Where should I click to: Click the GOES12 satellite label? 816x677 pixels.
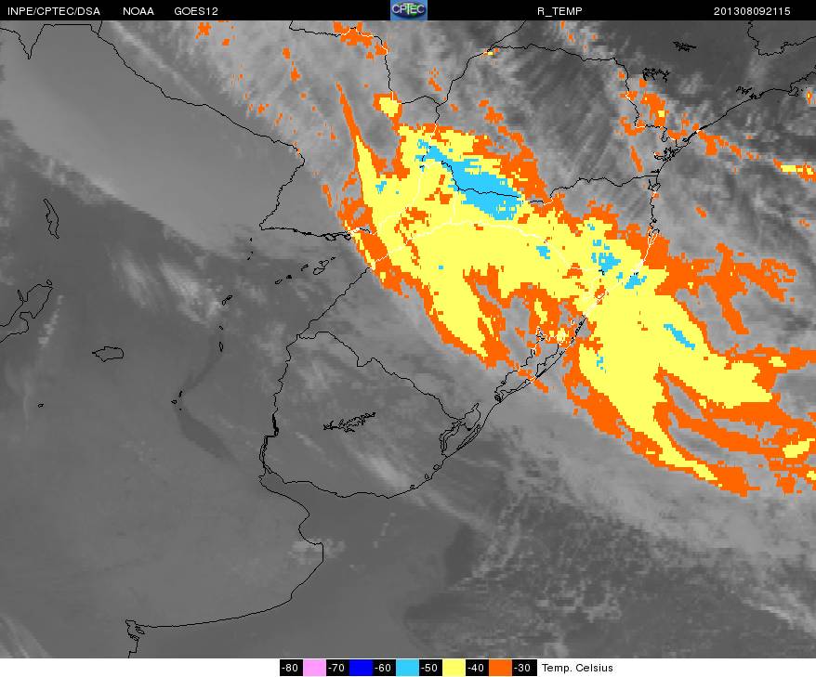point(196,11)
